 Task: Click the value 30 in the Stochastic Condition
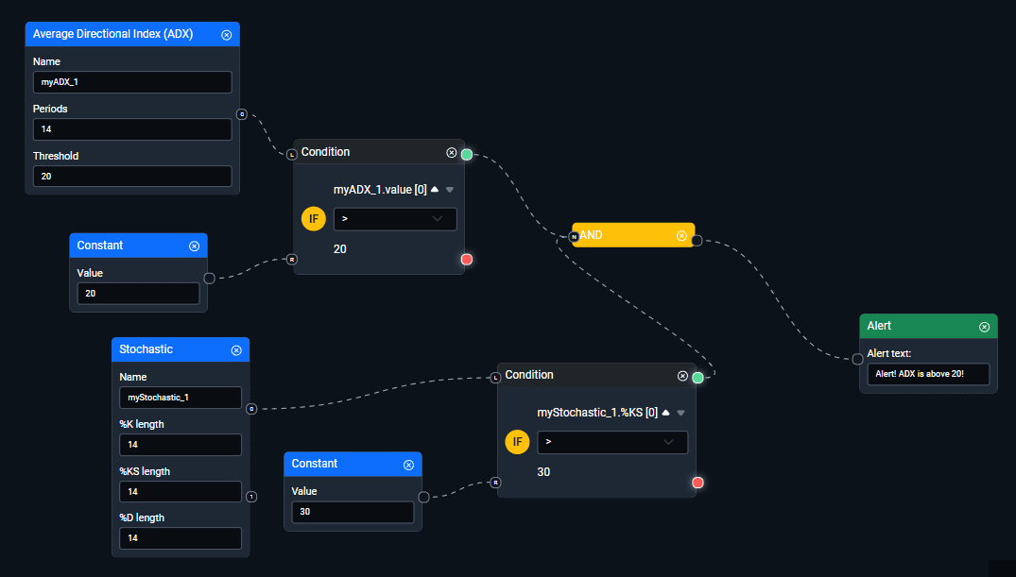coord(543,472)
